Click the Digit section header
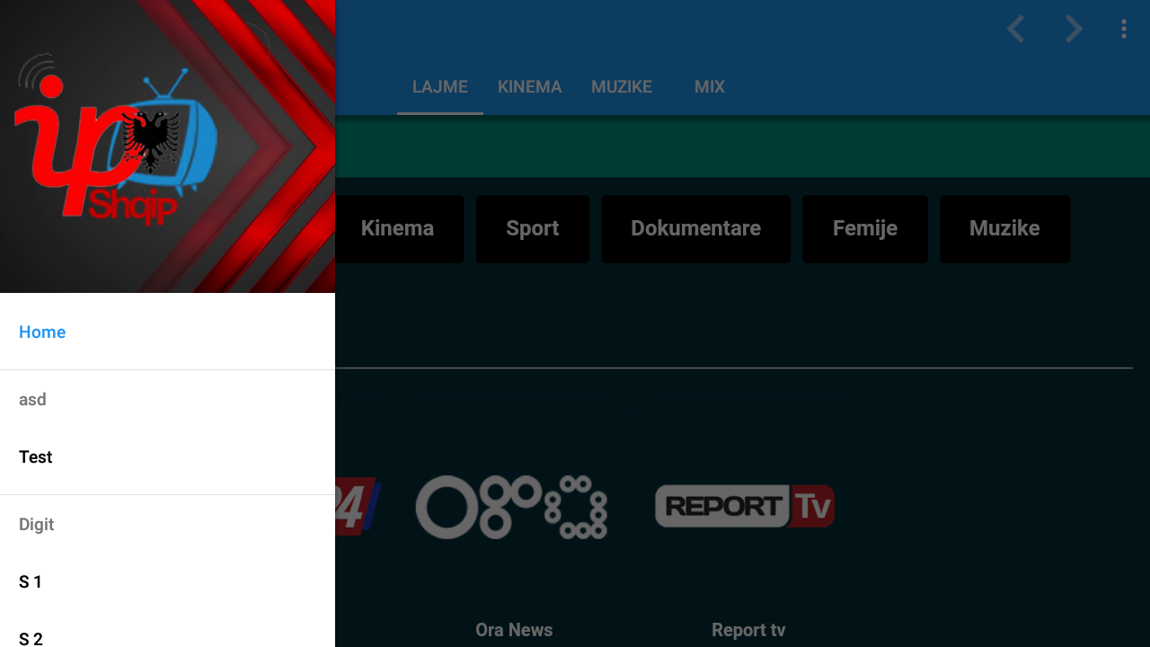1150x647 pixels. point(37,524)
